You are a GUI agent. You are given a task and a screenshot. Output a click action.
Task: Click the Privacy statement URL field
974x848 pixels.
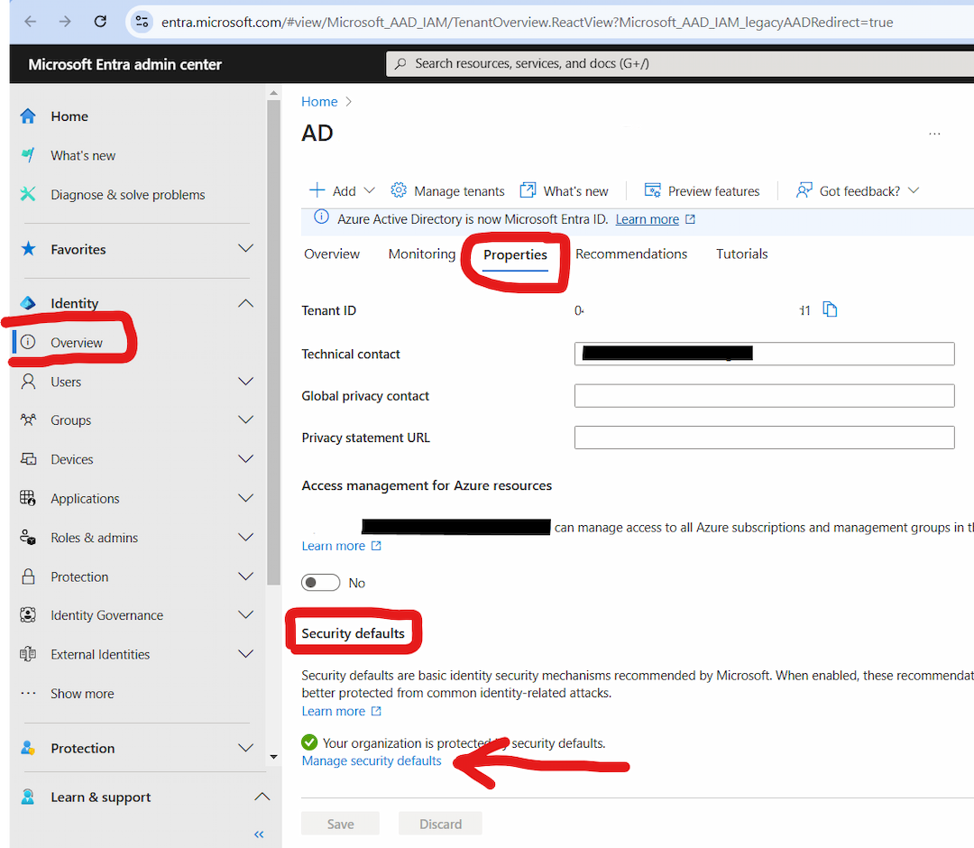[x=764, y=438]
